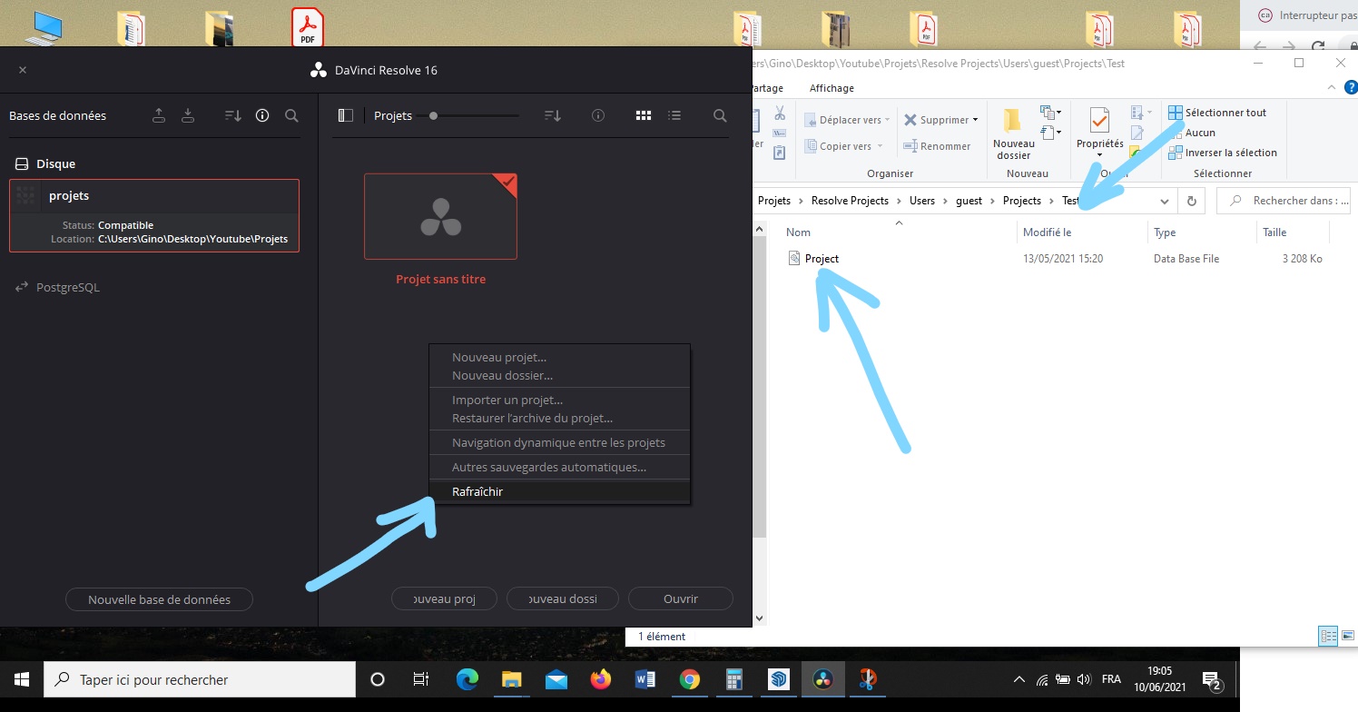Choose 'Nouveau dossier...' in context menu
The width and height of the screenshot is (1358, 712).
point(502,375)
